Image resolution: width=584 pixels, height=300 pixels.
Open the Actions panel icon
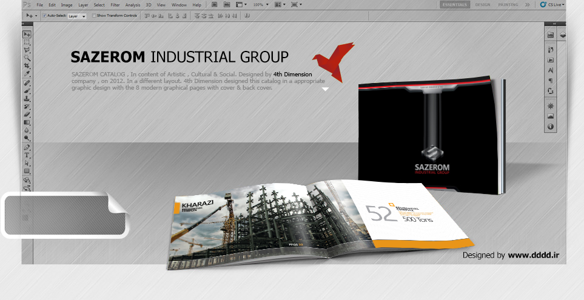point(551,60)
